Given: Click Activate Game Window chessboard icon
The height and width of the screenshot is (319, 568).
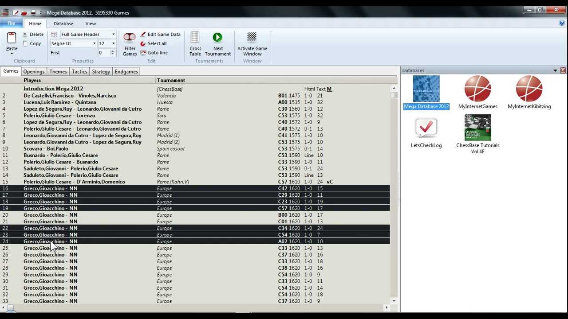Looking at the screenshot, I should pyautogui.click(x=252, y=37).
